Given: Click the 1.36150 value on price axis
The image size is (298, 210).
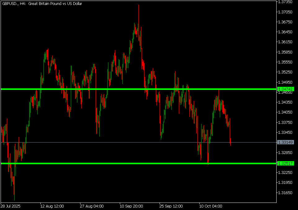Looking at the screenshot, I should (x=286, y=42).
